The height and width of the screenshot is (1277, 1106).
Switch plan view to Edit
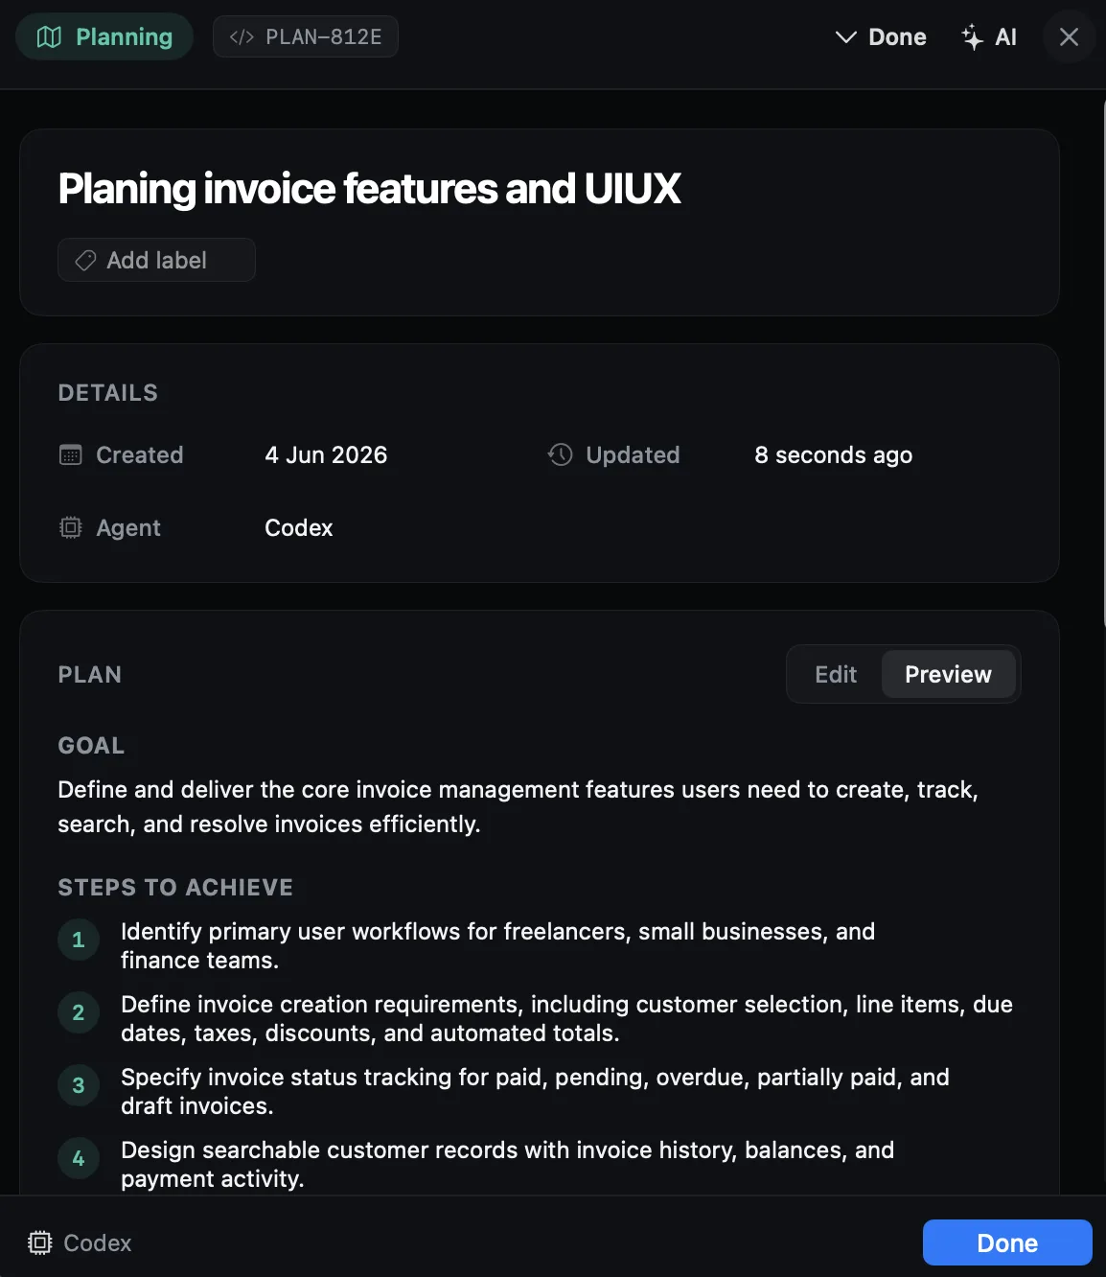click(836, 674)
